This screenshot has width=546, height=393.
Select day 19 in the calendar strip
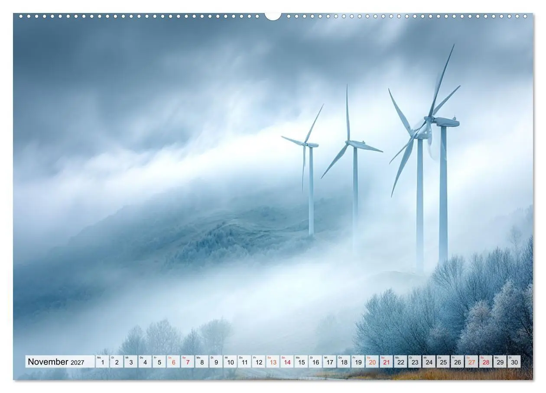pyautogui.click(x=358, y=362)
